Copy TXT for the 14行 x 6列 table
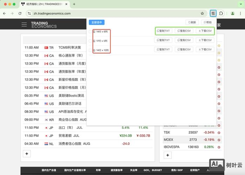 (x=163, y=31)
